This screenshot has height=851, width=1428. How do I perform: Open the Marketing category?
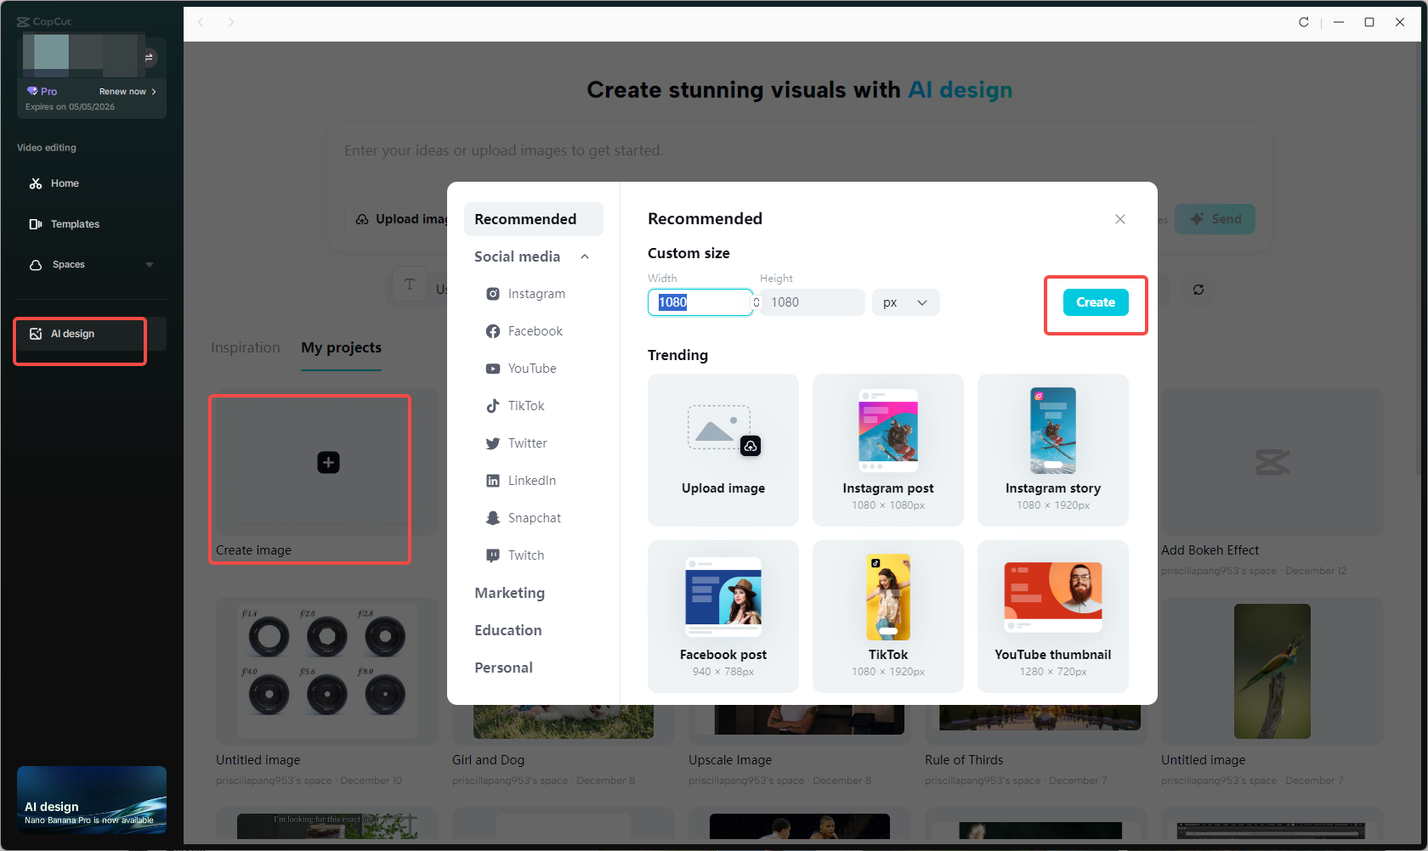(510, 592)
